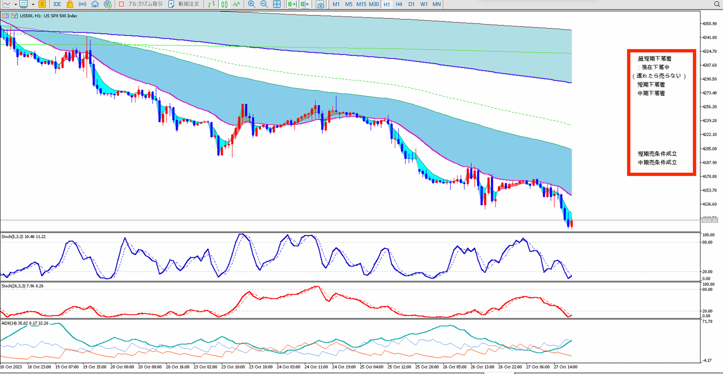Open the MetaEditor IDE
Screen dimensions: 723x374
pyautogui.click(x=57, y=4)
